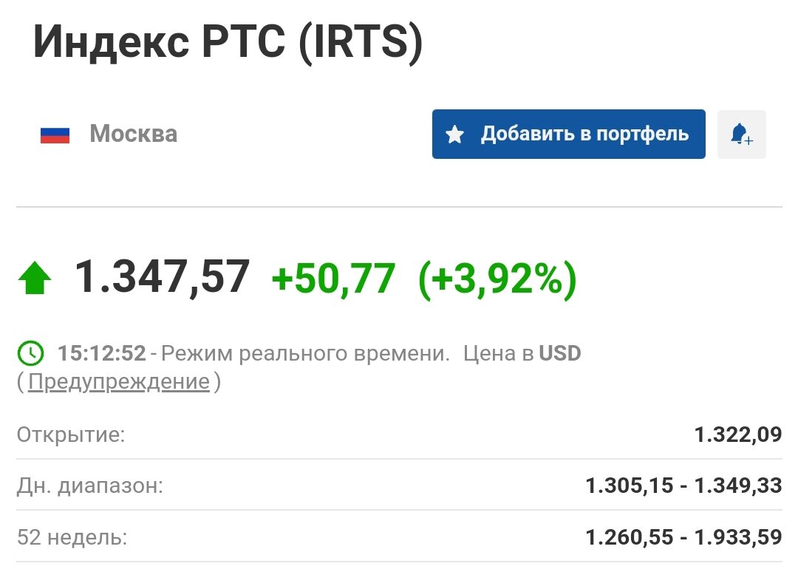Click the green up arrow icon

pyautogui.click(x=35, y=278)
